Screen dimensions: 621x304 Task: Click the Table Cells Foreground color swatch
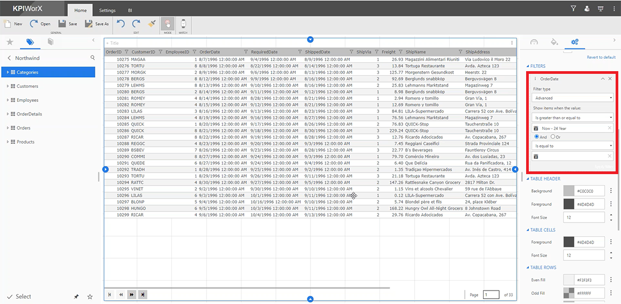coord(568,242)
